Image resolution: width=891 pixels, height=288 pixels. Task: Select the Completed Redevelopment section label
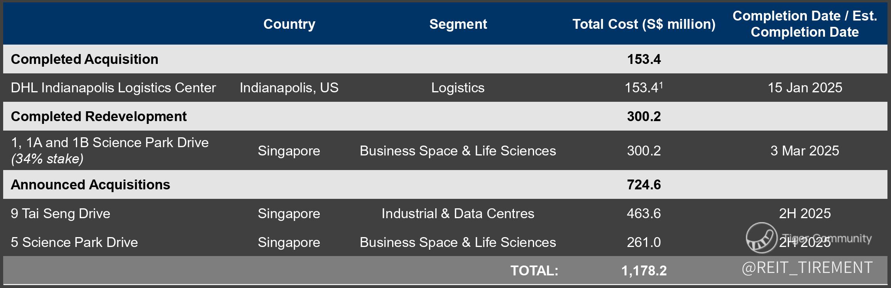point(99,116)
